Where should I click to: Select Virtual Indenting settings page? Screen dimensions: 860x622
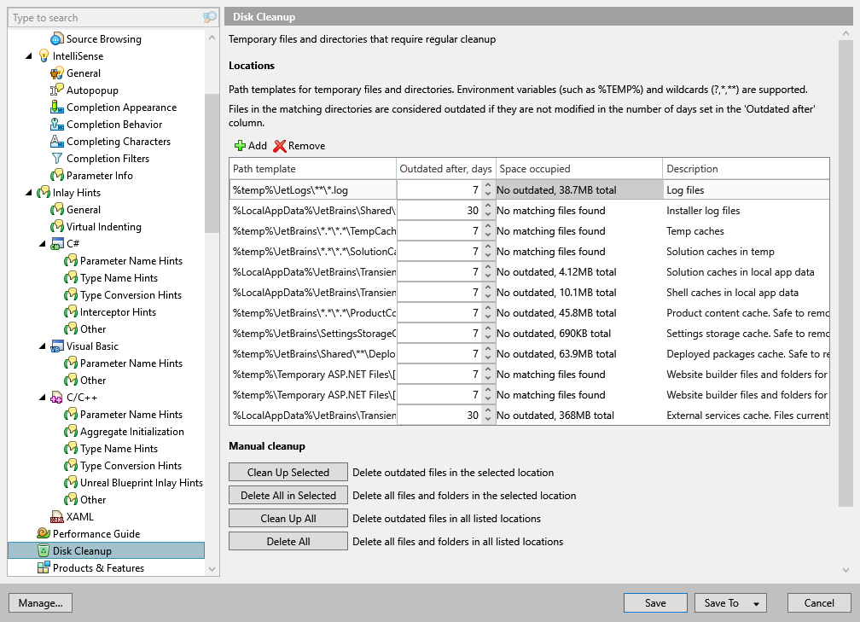tap(104, 227)
